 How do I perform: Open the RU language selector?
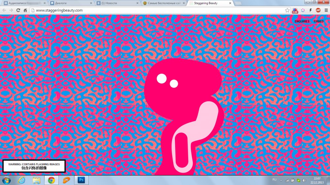[x=274, y=180]
